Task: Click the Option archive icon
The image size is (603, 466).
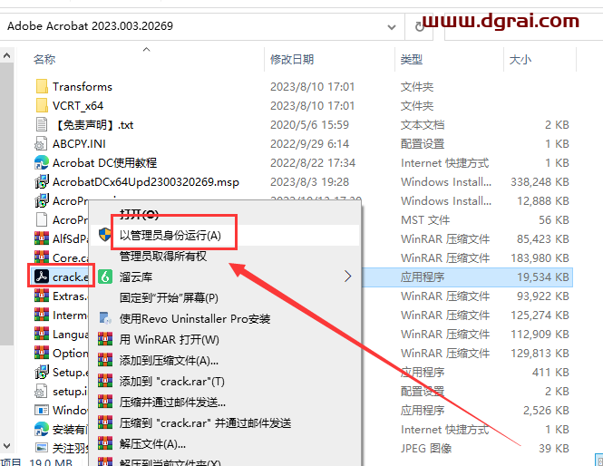Action: (x=42, y=353)
